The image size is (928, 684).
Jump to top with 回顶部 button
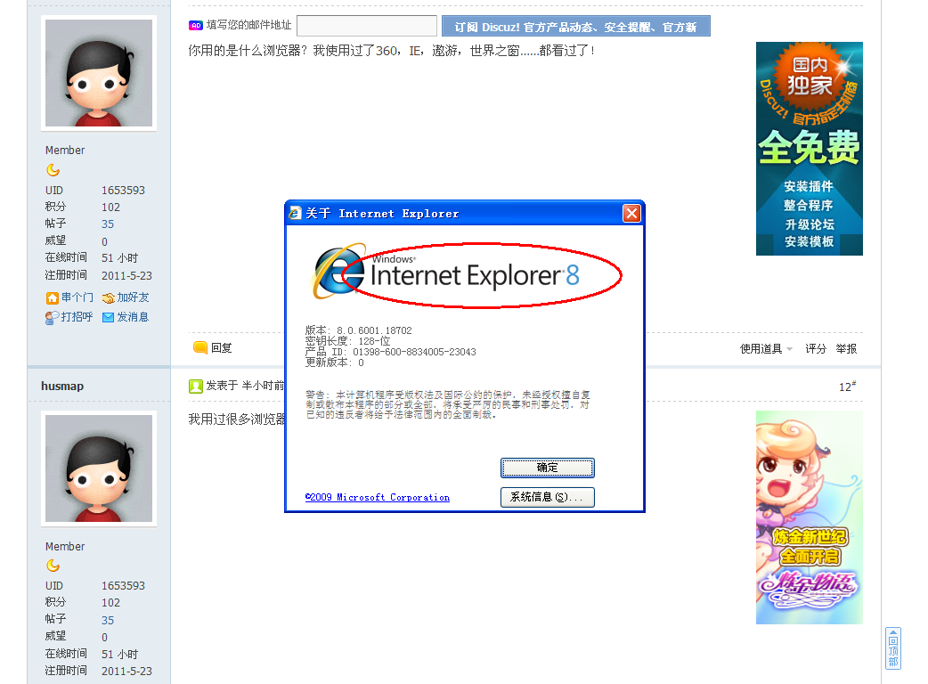[x=893, y=647]
